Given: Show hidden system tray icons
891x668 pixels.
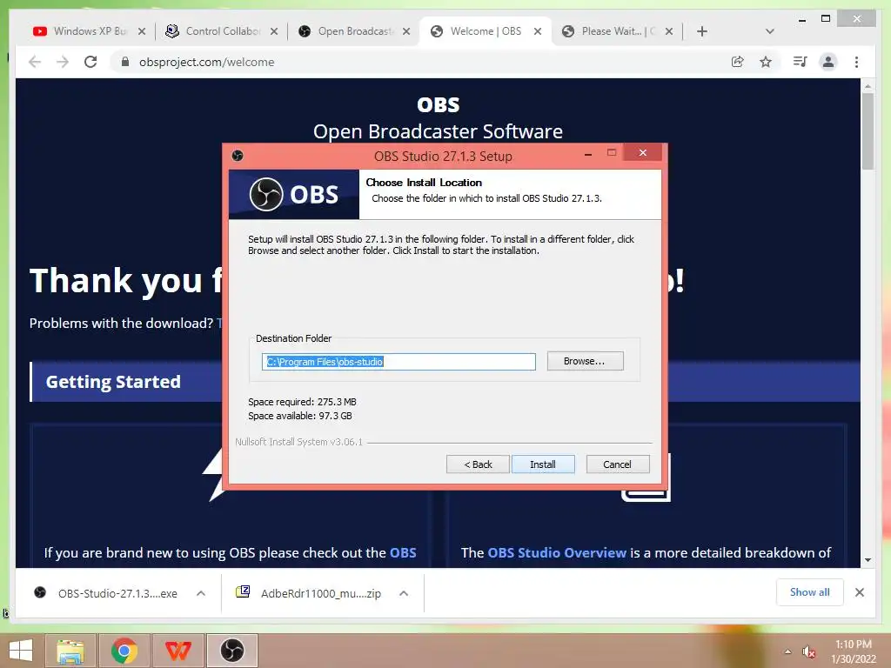Looking at the screenshot, I should [787, 651].
